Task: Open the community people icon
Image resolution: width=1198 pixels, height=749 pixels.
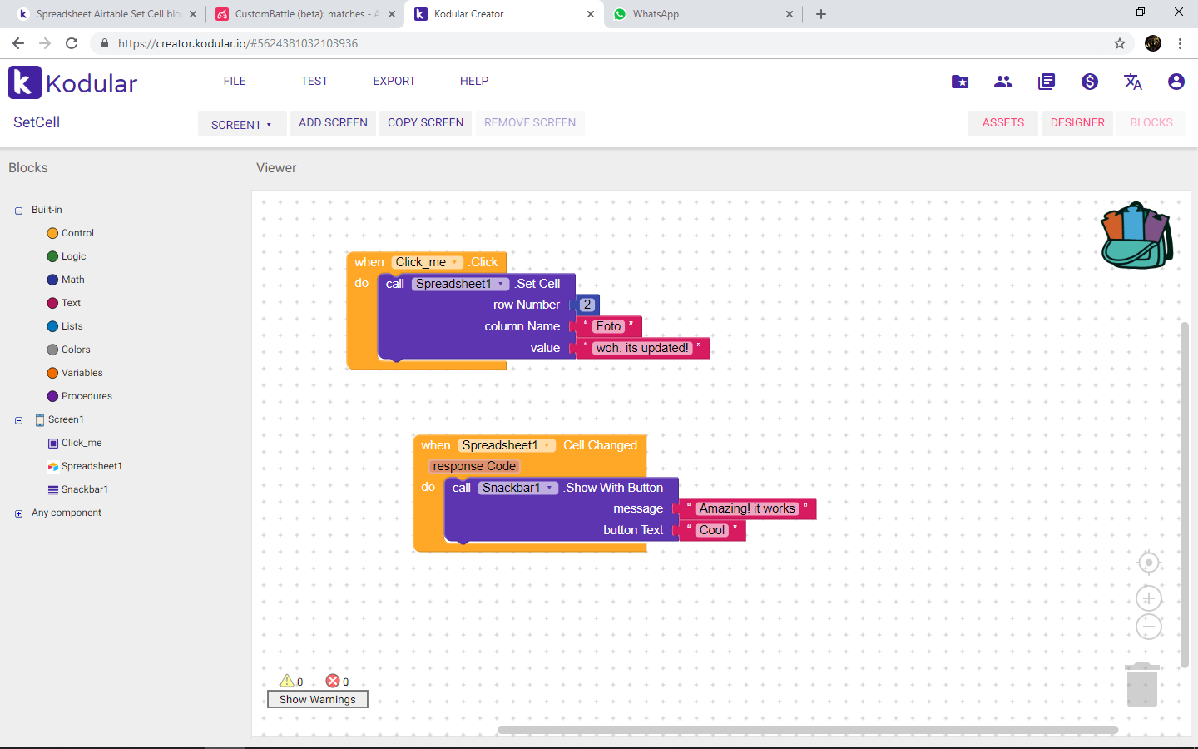Action: click(1003, 82)
